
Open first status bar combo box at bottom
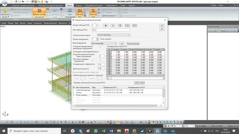pyautogui.click(x=178, y=126)
